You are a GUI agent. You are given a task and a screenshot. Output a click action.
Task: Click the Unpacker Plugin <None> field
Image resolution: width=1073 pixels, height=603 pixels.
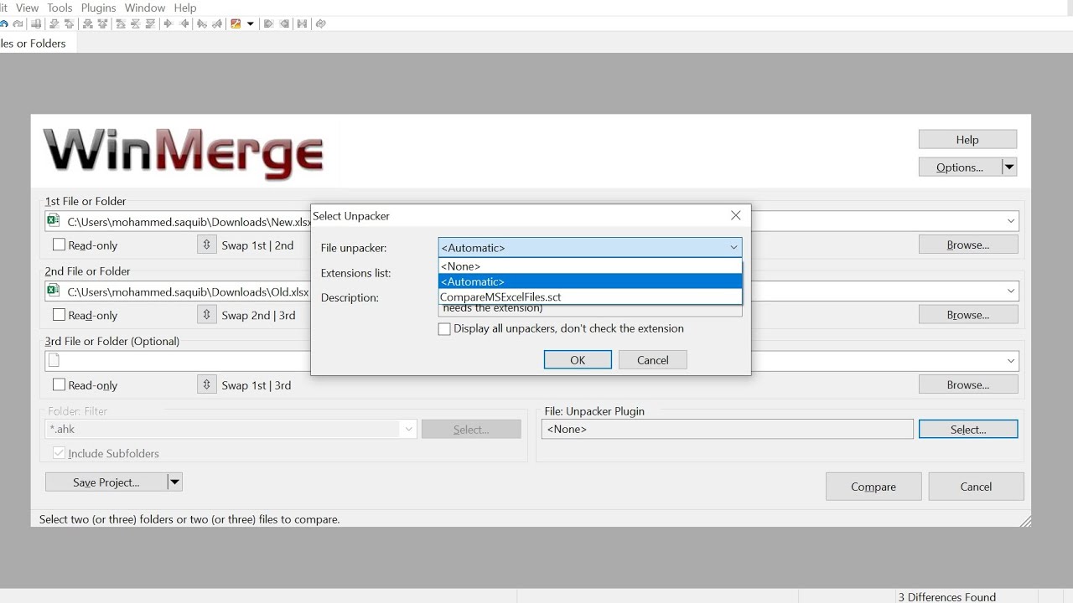point(728,429)
